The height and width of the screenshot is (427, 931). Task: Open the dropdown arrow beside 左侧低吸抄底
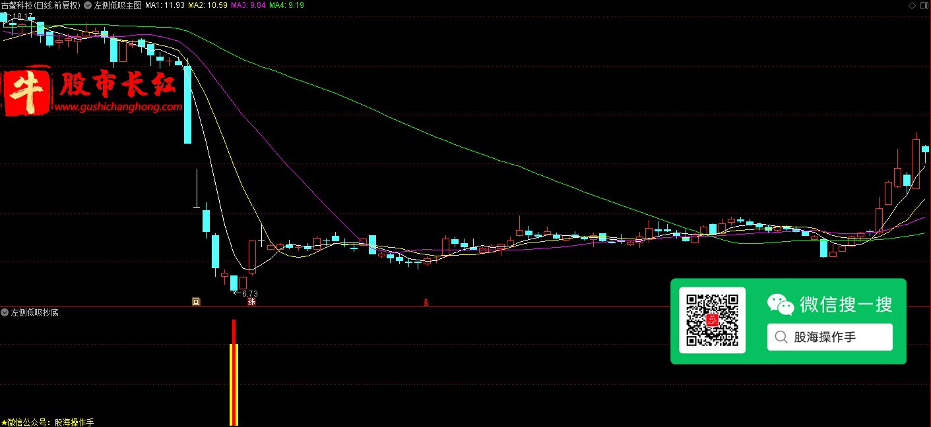[x=5, y=312]
